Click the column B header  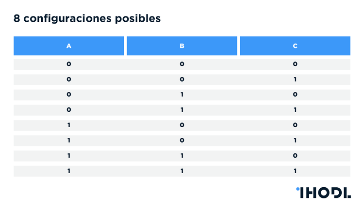(182, 46)
